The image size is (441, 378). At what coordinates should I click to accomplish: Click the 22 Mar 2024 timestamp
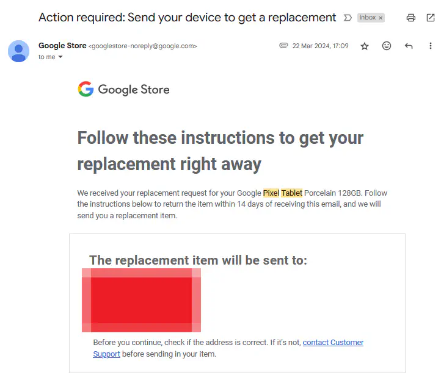click(x=320, y=46)
